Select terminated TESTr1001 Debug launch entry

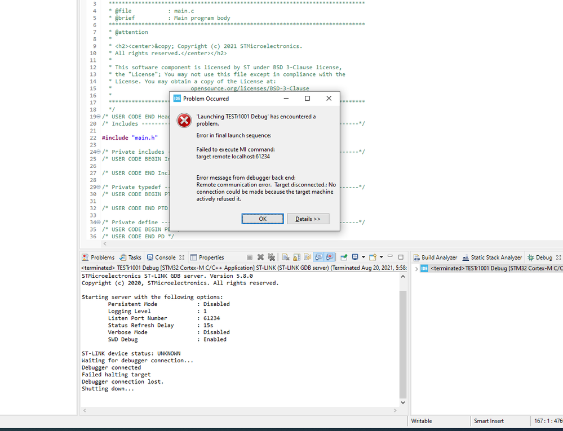491,268
